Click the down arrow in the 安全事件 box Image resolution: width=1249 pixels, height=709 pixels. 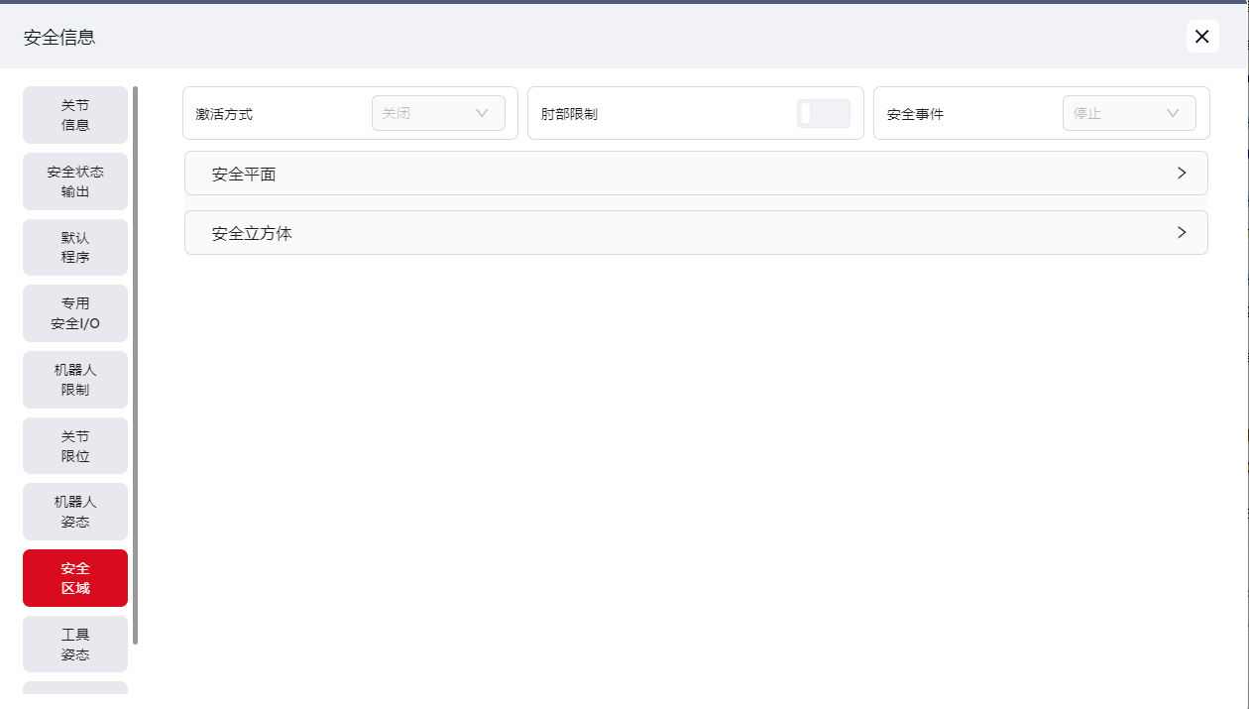[x=1173, y=113]
